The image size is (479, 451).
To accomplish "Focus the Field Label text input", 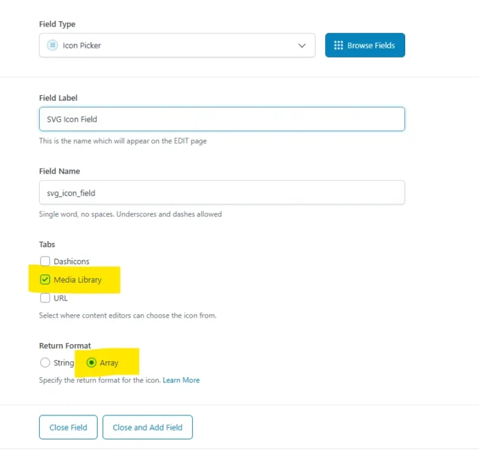I will click(222, 119).
